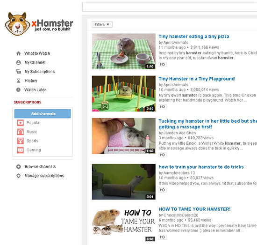Open 'Tucking my hamster in her little bed' title

(x=207, y=124)
